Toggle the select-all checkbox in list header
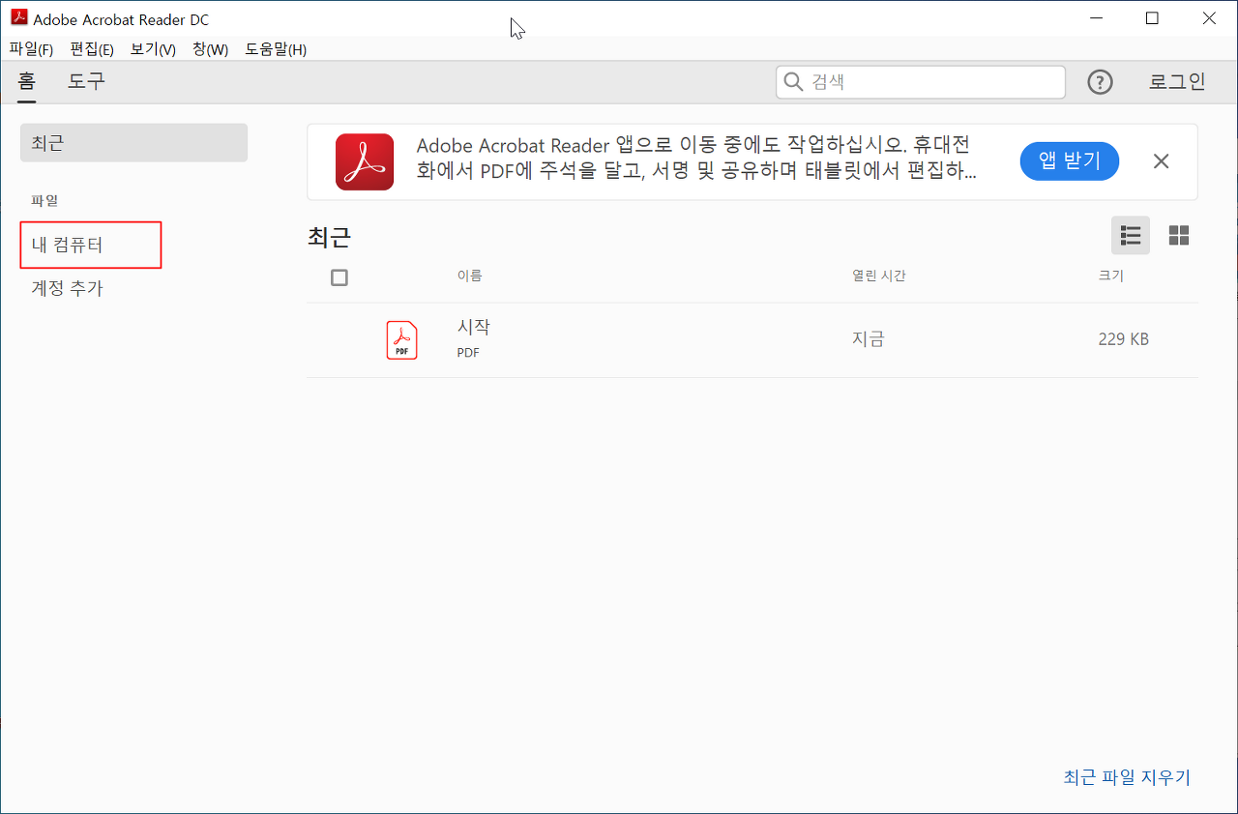The image size is (1238, 814). pyautogui.click(x=339, y=277)
